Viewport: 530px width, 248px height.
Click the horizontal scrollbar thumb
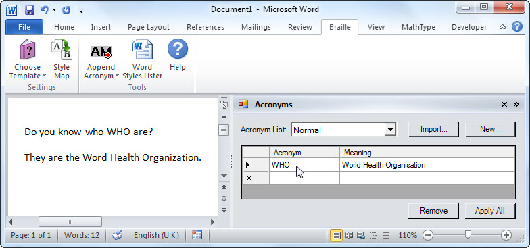click(x=70, y=222)
